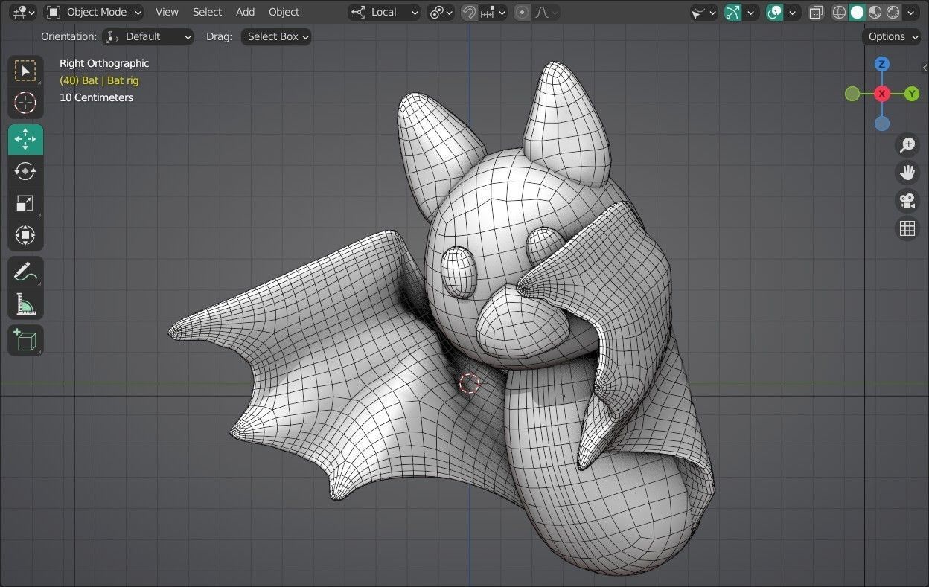Click the pan view hand icon
This screenshot has width=929, height=587.
(x=907, y=173)
